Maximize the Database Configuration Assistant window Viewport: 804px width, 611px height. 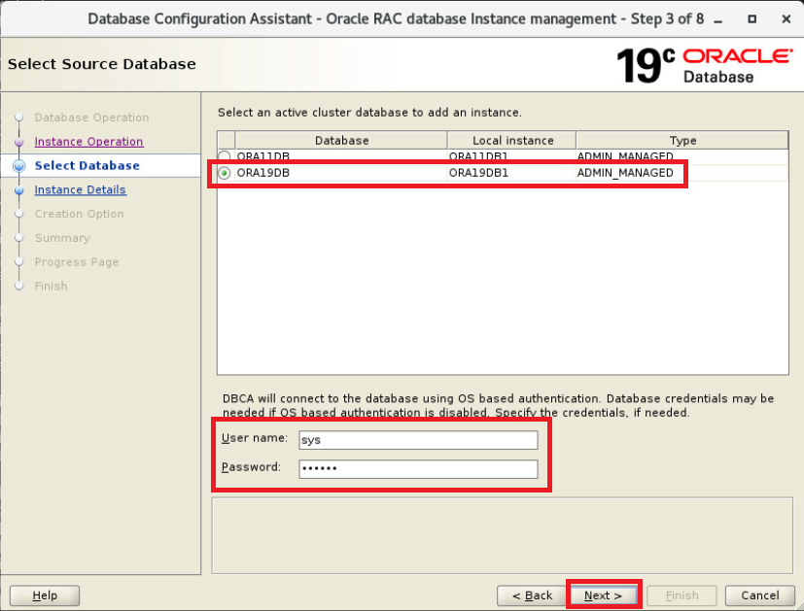pos(752,19)
